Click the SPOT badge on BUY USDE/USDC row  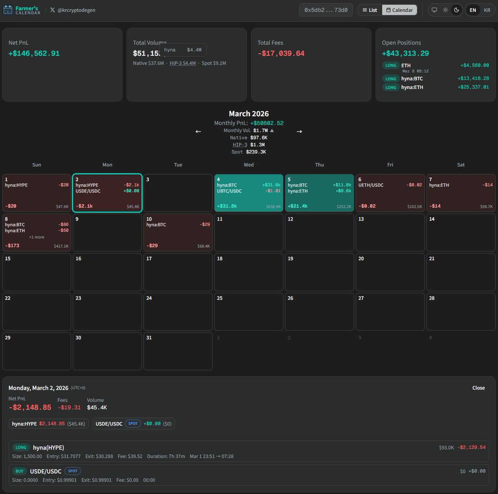coord(73,471)
